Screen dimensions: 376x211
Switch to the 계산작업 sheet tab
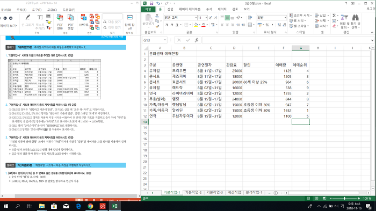tap(234, 193)
